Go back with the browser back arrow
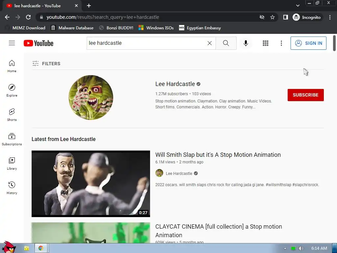337x253 pixels. click(x=7, y=17)
